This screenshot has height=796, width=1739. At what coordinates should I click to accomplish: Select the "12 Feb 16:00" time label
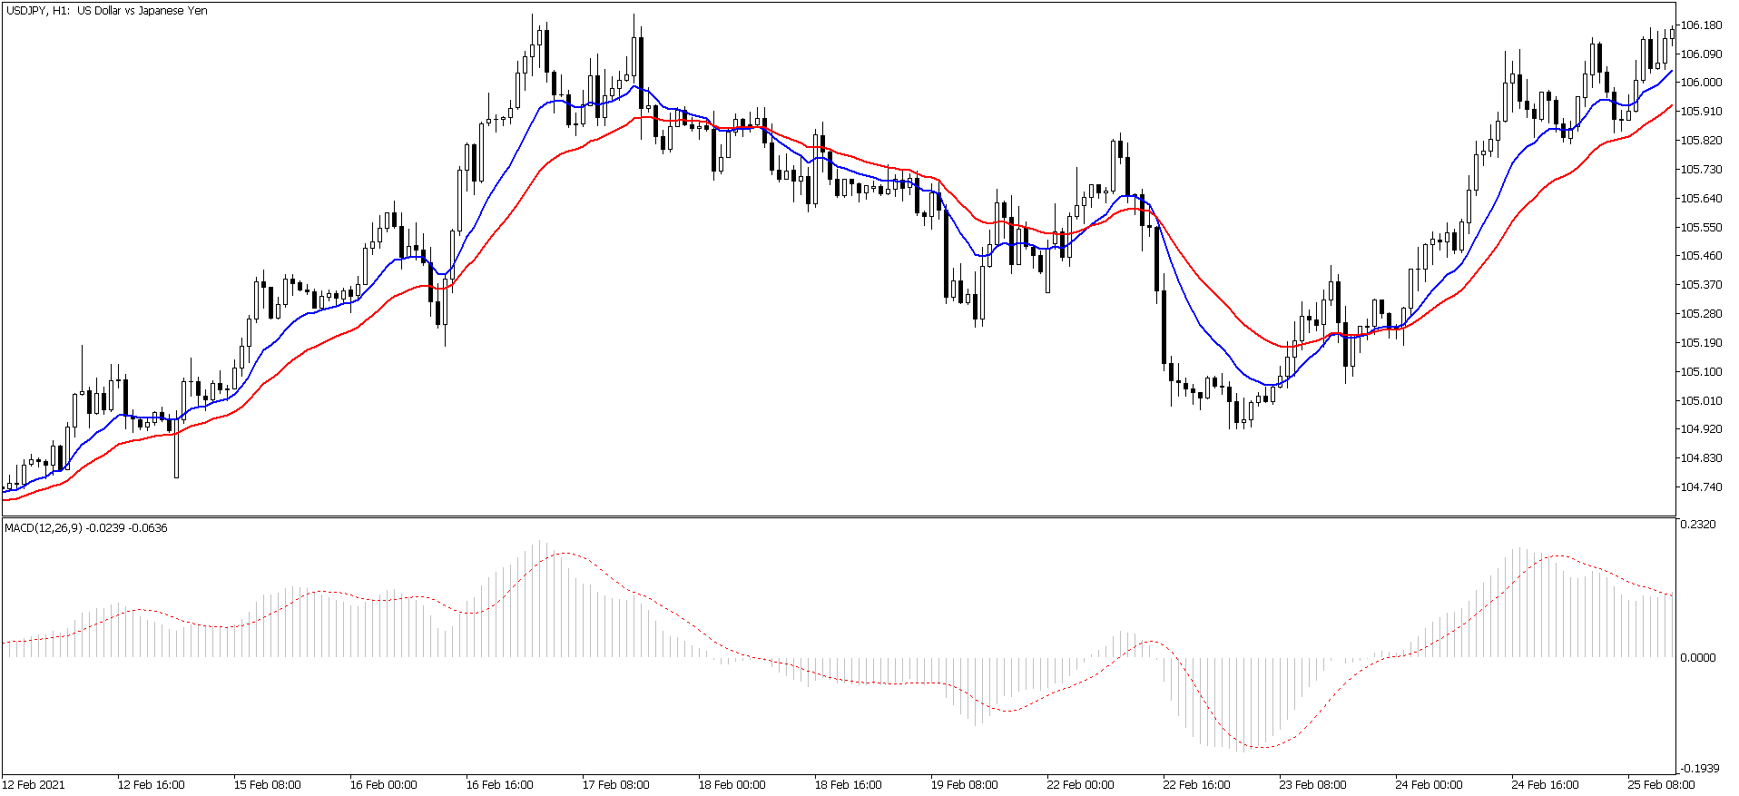[151, 785]
